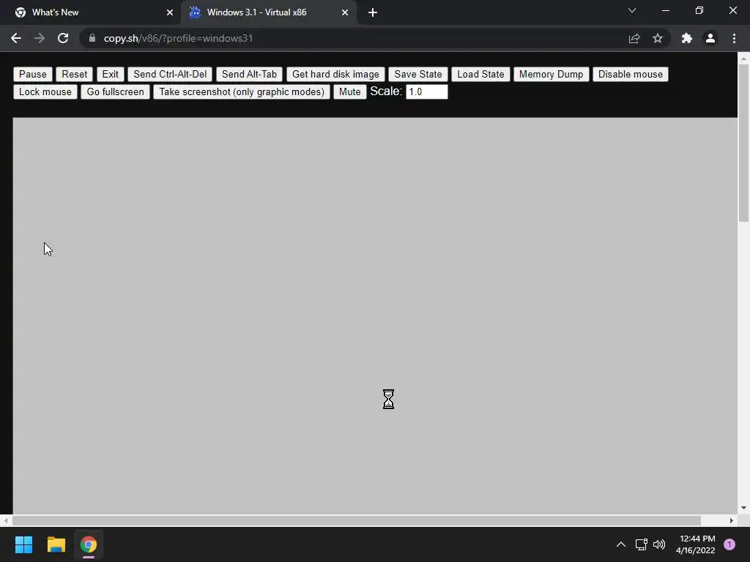The width and height of the screenshot is (750, 562).
Task: Click the scroll up arrow of the page
Action: tap(743, 59)
